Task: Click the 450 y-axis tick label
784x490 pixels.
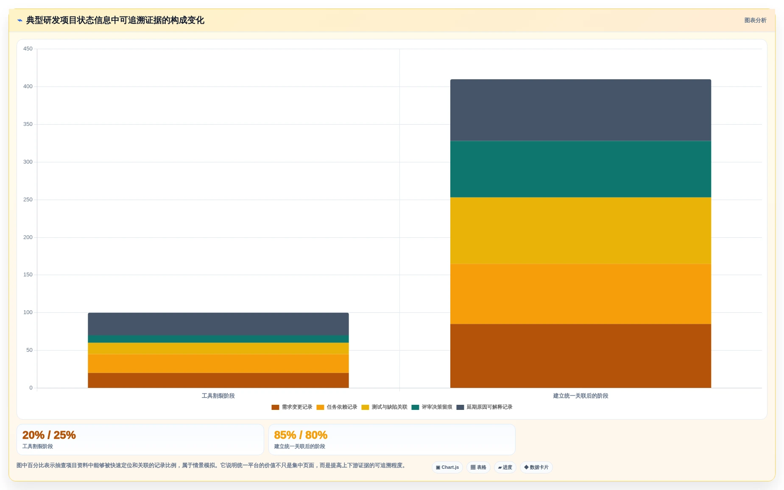Action: point(28,49)
